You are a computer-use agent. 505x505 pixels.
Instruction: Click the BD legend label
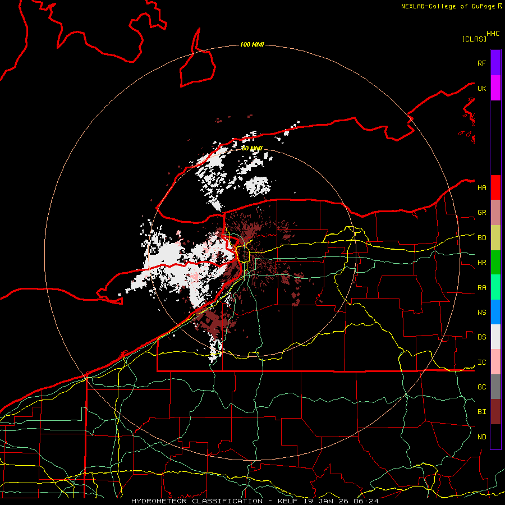point(481,238)
